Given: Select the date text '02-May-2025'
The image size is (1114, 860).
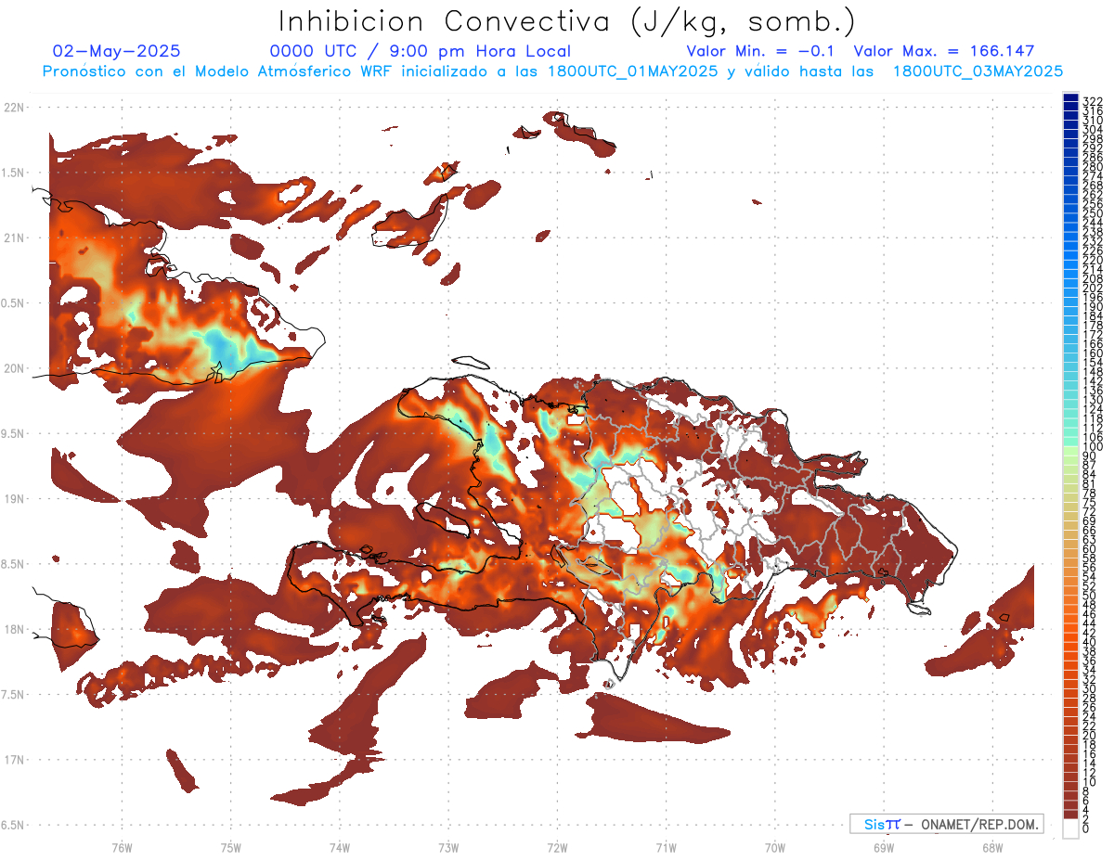Looking at the screenshot, I should click(116, 51).
